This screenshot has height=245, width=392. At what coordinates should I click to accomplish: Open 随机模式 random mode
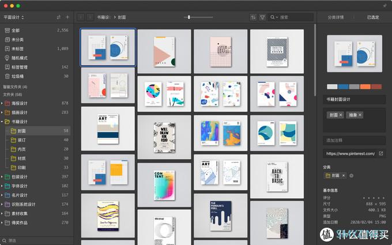(36, 58)
